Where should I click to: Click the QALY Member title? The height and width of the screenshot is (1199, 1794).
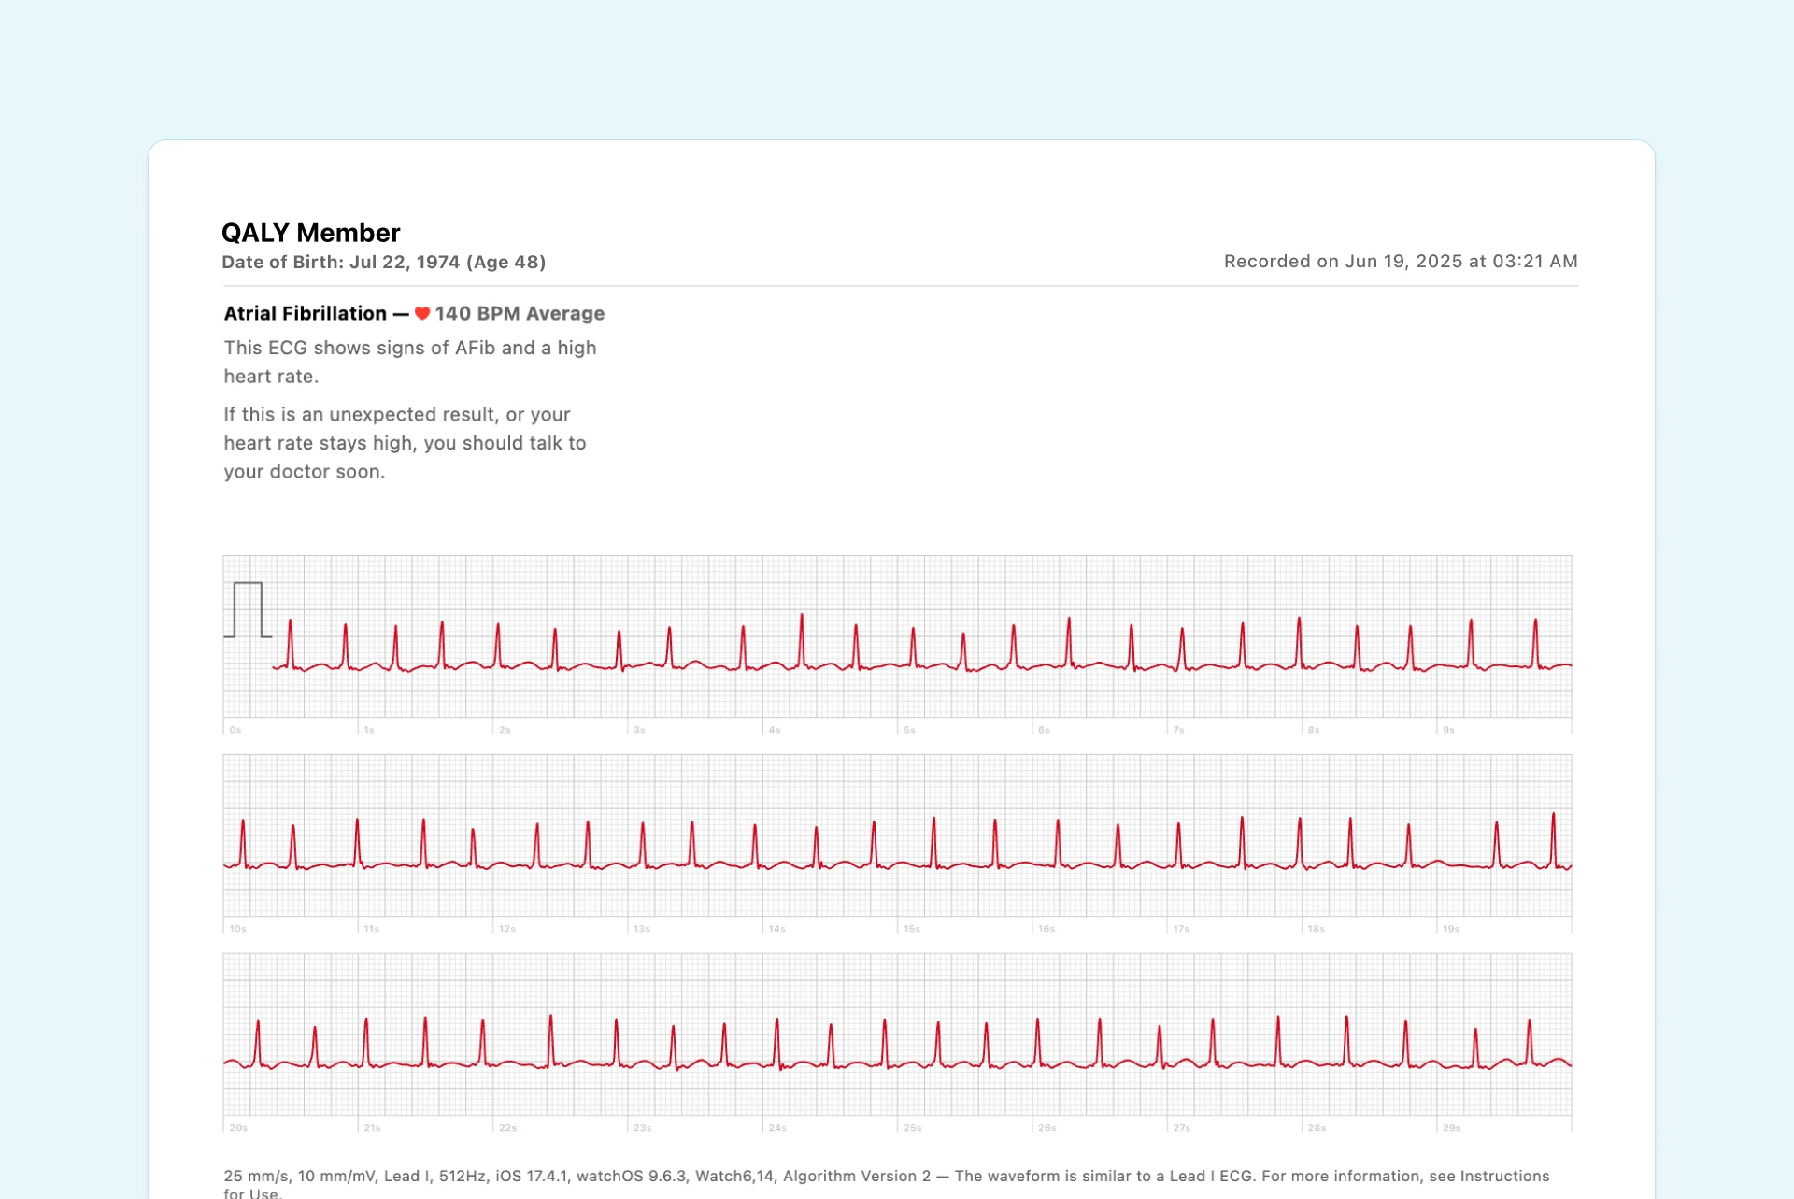click(x=310, y=233)
